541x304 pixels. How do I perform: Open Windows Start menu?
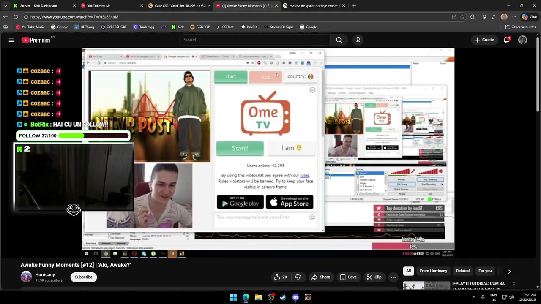click(x=233, y=297)
